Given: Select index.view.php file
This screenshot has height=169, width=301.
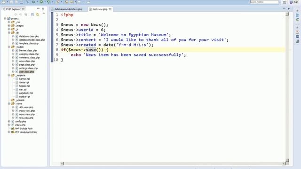Looking at the screenshot, I should (x=27, y=111).
